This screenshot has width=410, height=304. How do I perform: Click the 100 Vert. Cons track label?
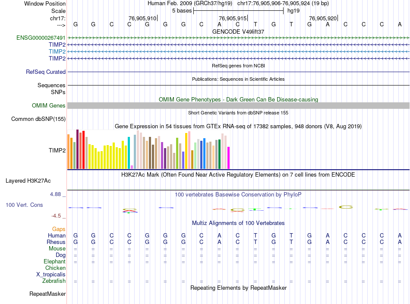(x=24, y=205)
